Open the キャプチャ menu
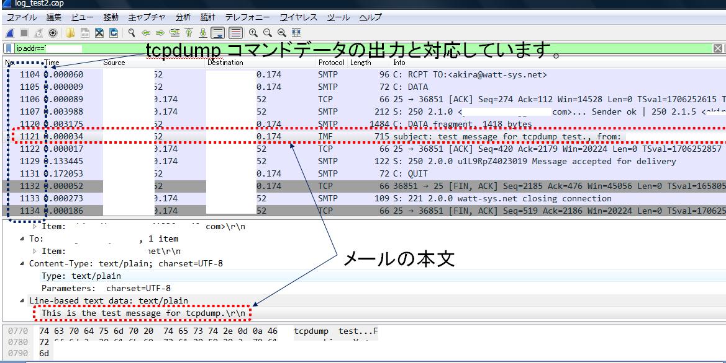Image resolution: width=726 pixels, height=363 pixels. [x=147, y=17]
